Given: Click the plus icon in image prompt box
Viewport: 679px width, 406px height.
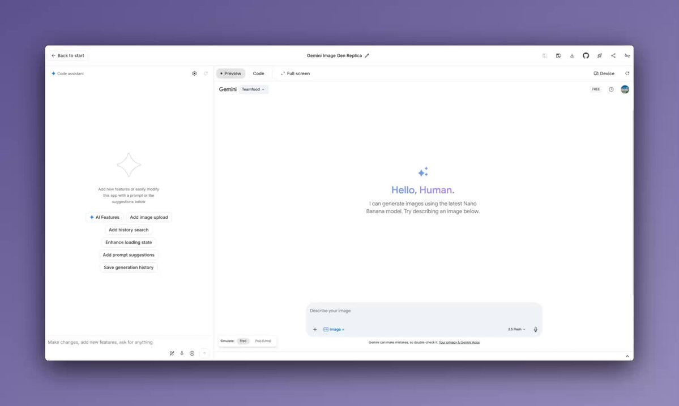Looking at the screenshot, I should [315, 330].
